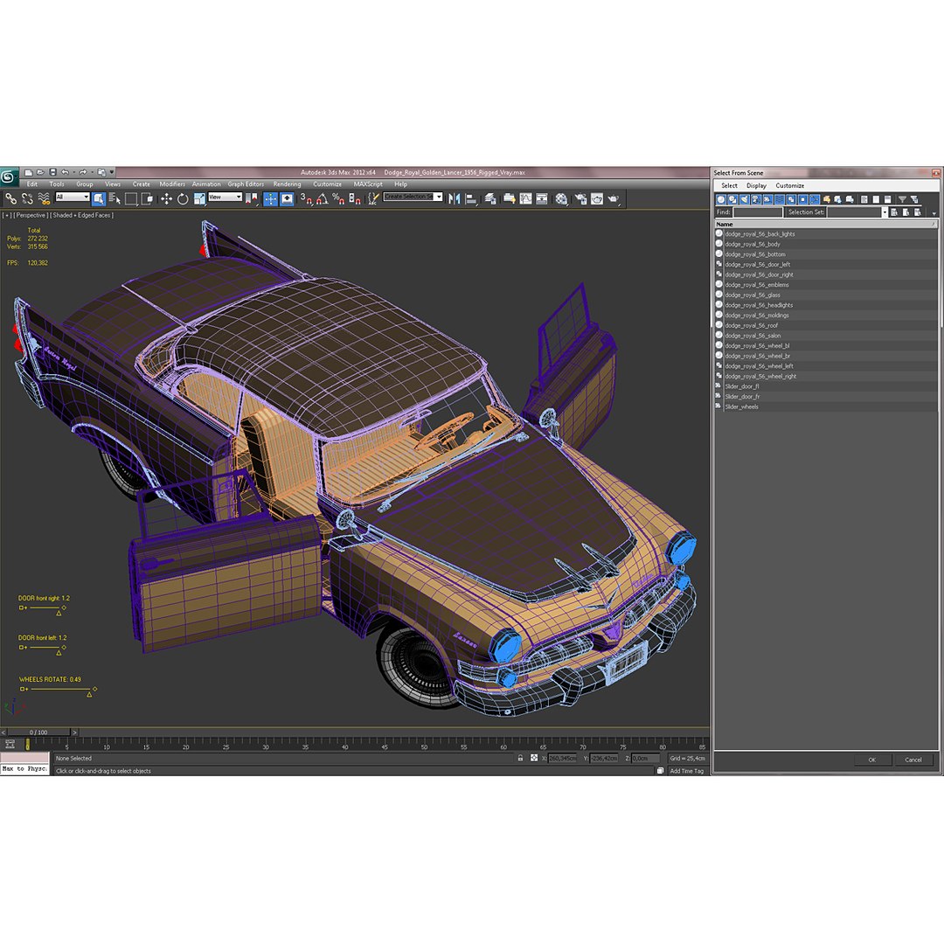Open the selection filter 'All' dropdown
The image size is (944, 944).
pyautogui.click(x=73, y=197)
